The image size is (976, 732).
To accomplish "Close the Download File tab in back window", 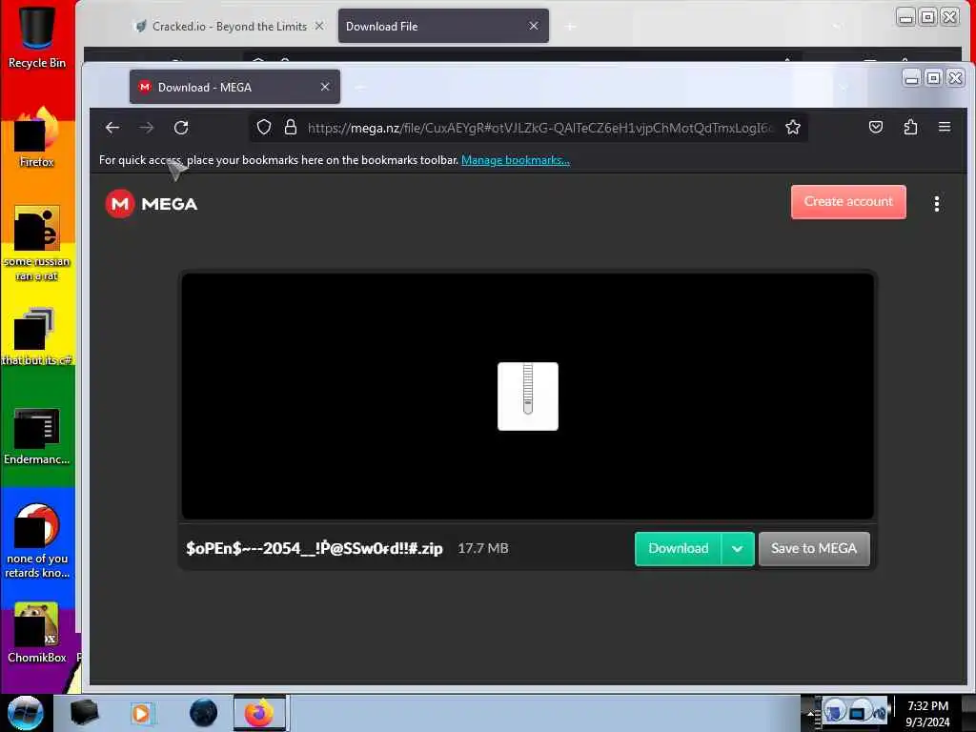I will 534,26.
